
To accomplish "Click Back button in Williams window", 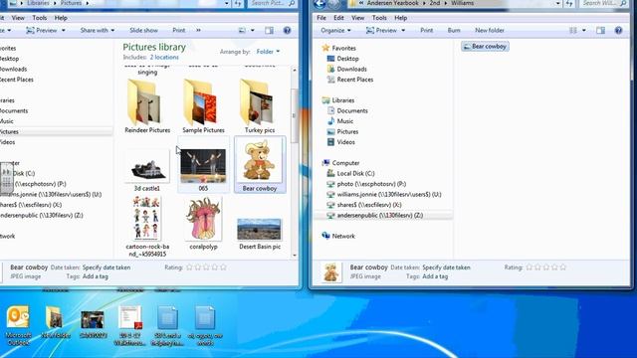I will click(x=320, y=4).
